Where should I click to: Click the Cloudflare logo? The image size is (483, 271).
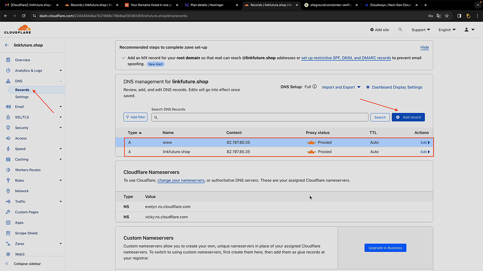pos(17,29)
